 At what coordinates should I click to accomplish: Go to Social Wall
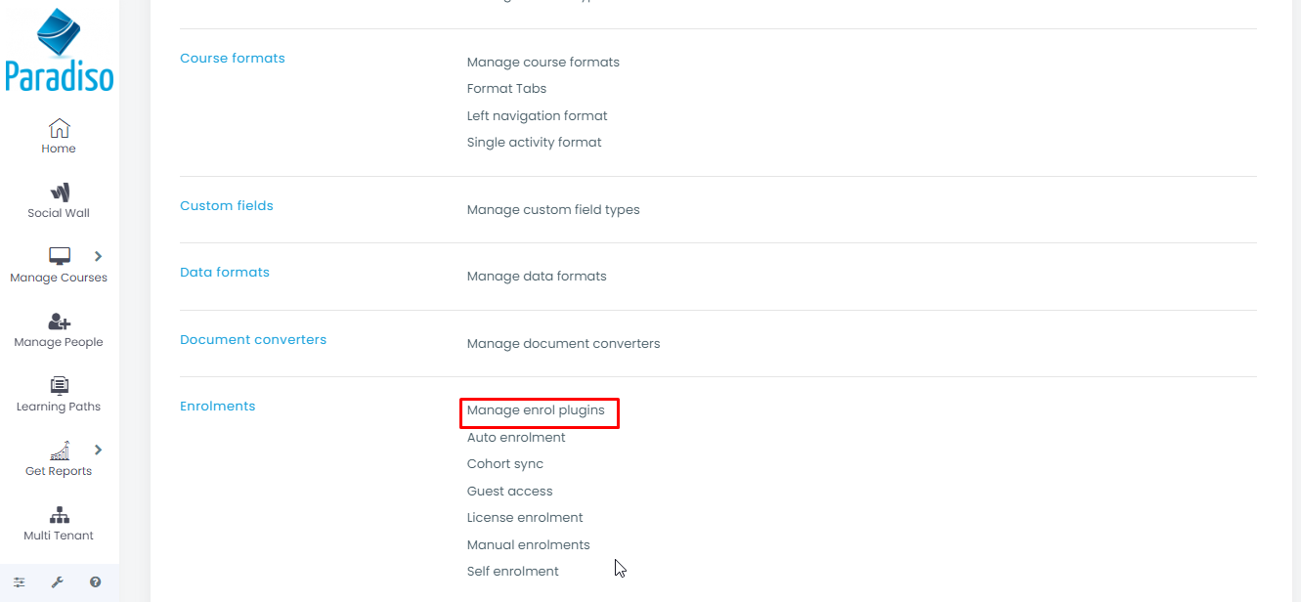[x=59, y=193]
